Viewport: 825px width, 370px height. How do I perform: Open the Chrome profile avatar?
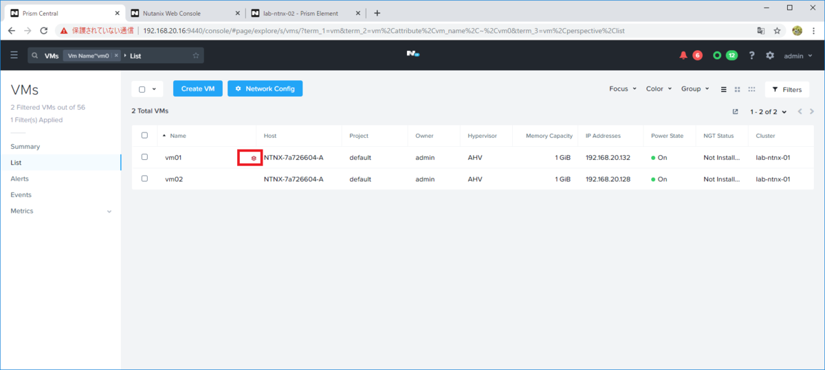point(797,31)
